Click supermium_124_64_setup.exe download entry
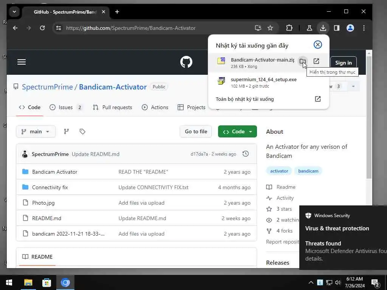 point(268,82)
